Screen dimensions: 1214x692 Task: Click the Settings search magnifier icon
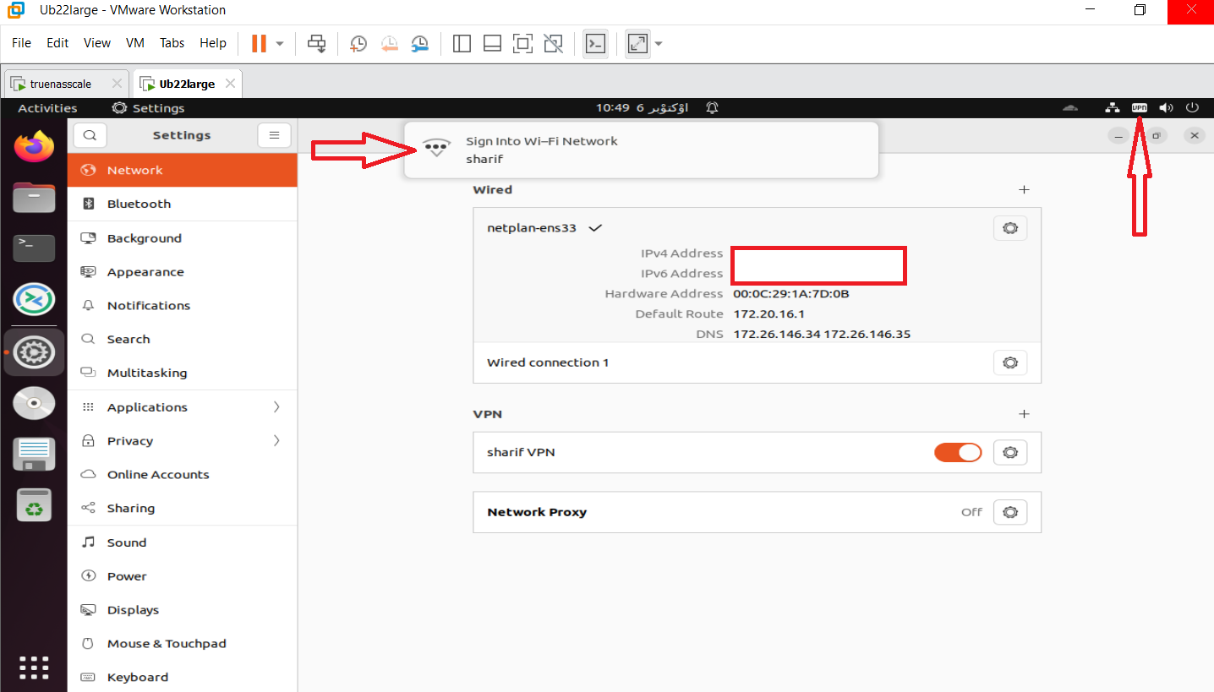click(90, 135)
